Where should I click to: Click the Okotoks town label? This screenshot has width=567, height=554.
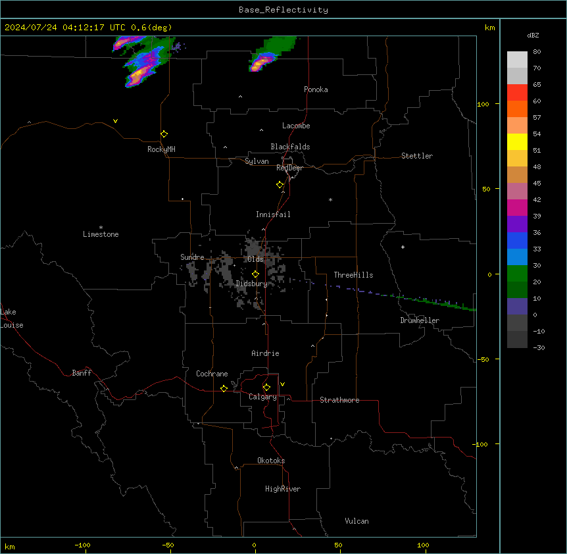point(271,461)
